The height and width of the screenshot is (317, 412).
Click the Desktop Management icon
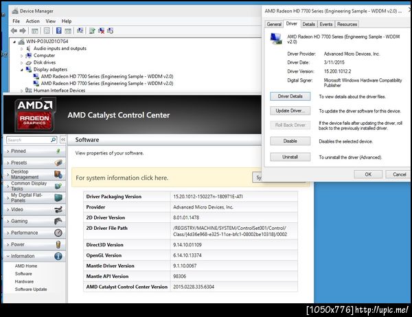58,174
